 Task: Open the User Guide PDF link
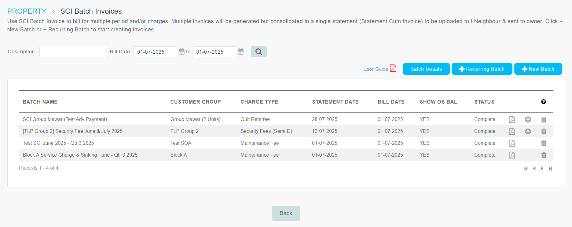tap(380, 69)
